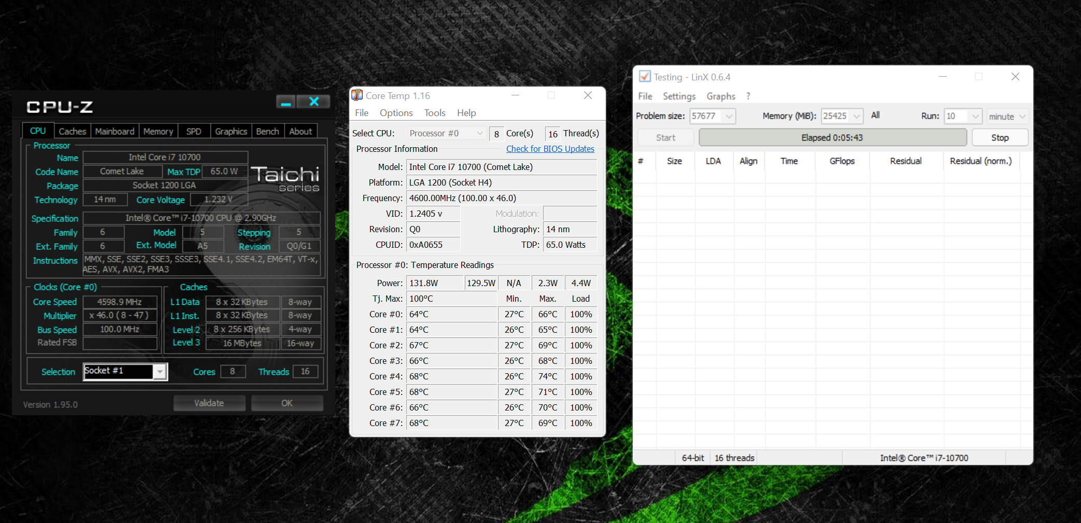Click the Residual (norm.) column header

(981, 161)
